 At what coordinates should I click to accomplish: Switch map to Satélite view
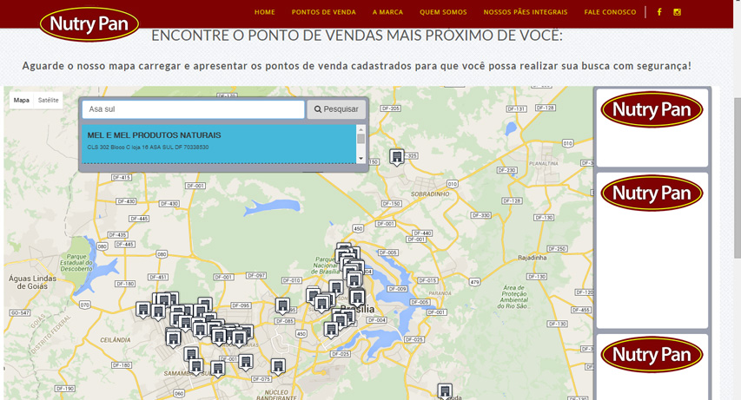pyautogui.click(x=49, y=101)
